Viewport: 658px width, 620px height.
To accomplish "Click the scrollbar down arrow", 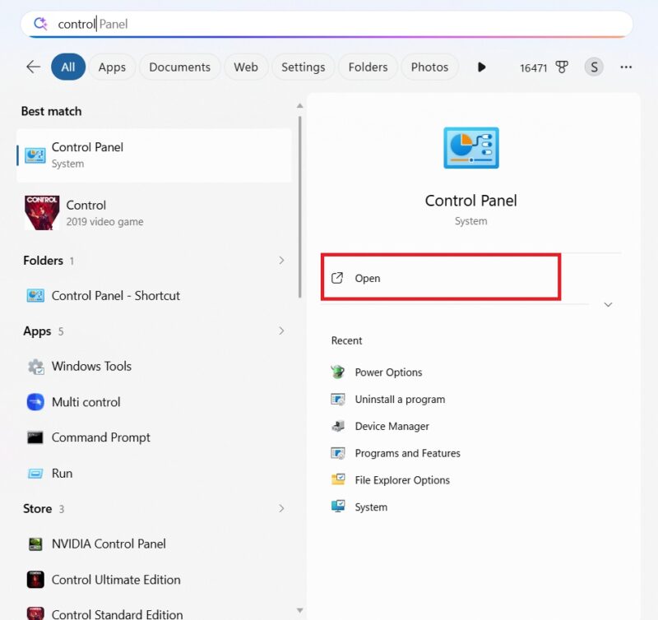I will pyautogui.click(x=299, y=610).
